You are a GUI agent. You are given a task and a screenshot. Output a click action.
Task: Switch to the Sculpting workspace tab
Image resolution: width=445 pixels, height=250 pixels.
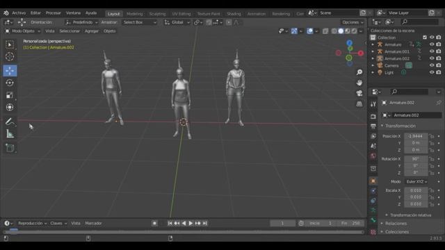(x=157, y=14)
